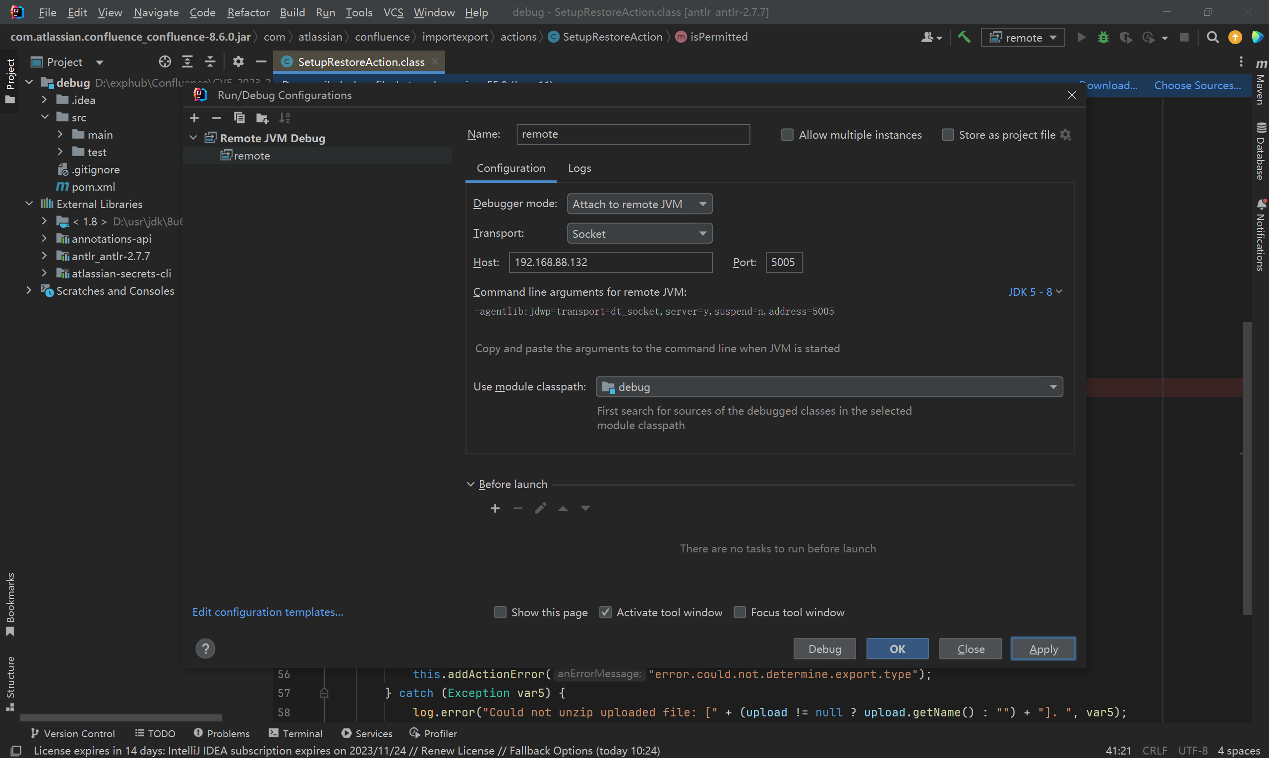Open the Structure side panel
Screen dimensions: 1269x758
[x=10, y=683]
